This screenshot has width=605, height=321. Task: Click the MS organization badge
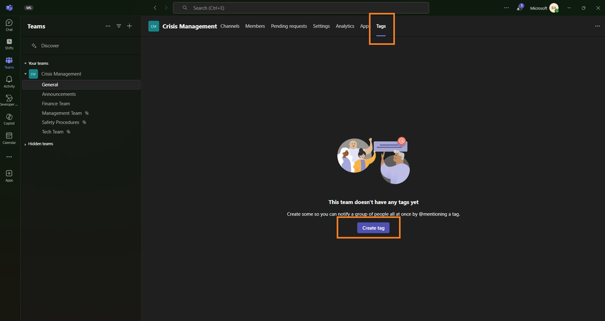28,8
